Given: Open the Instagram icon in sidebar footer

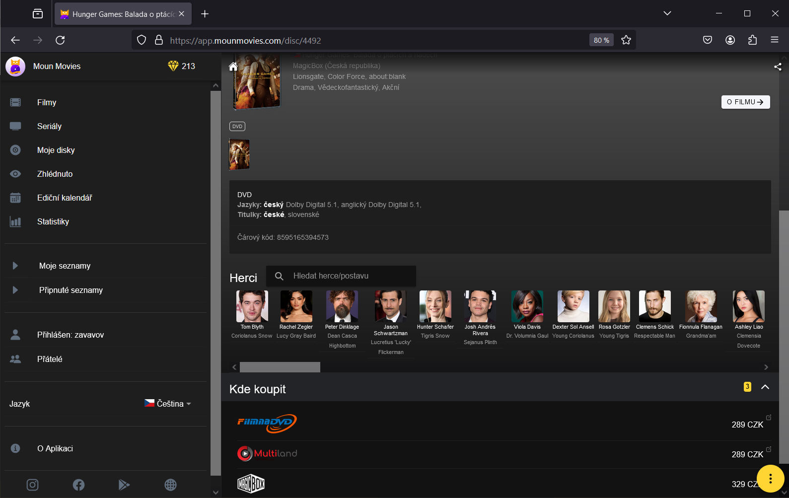Looking at the screenshot, I should tap(32, 485).
